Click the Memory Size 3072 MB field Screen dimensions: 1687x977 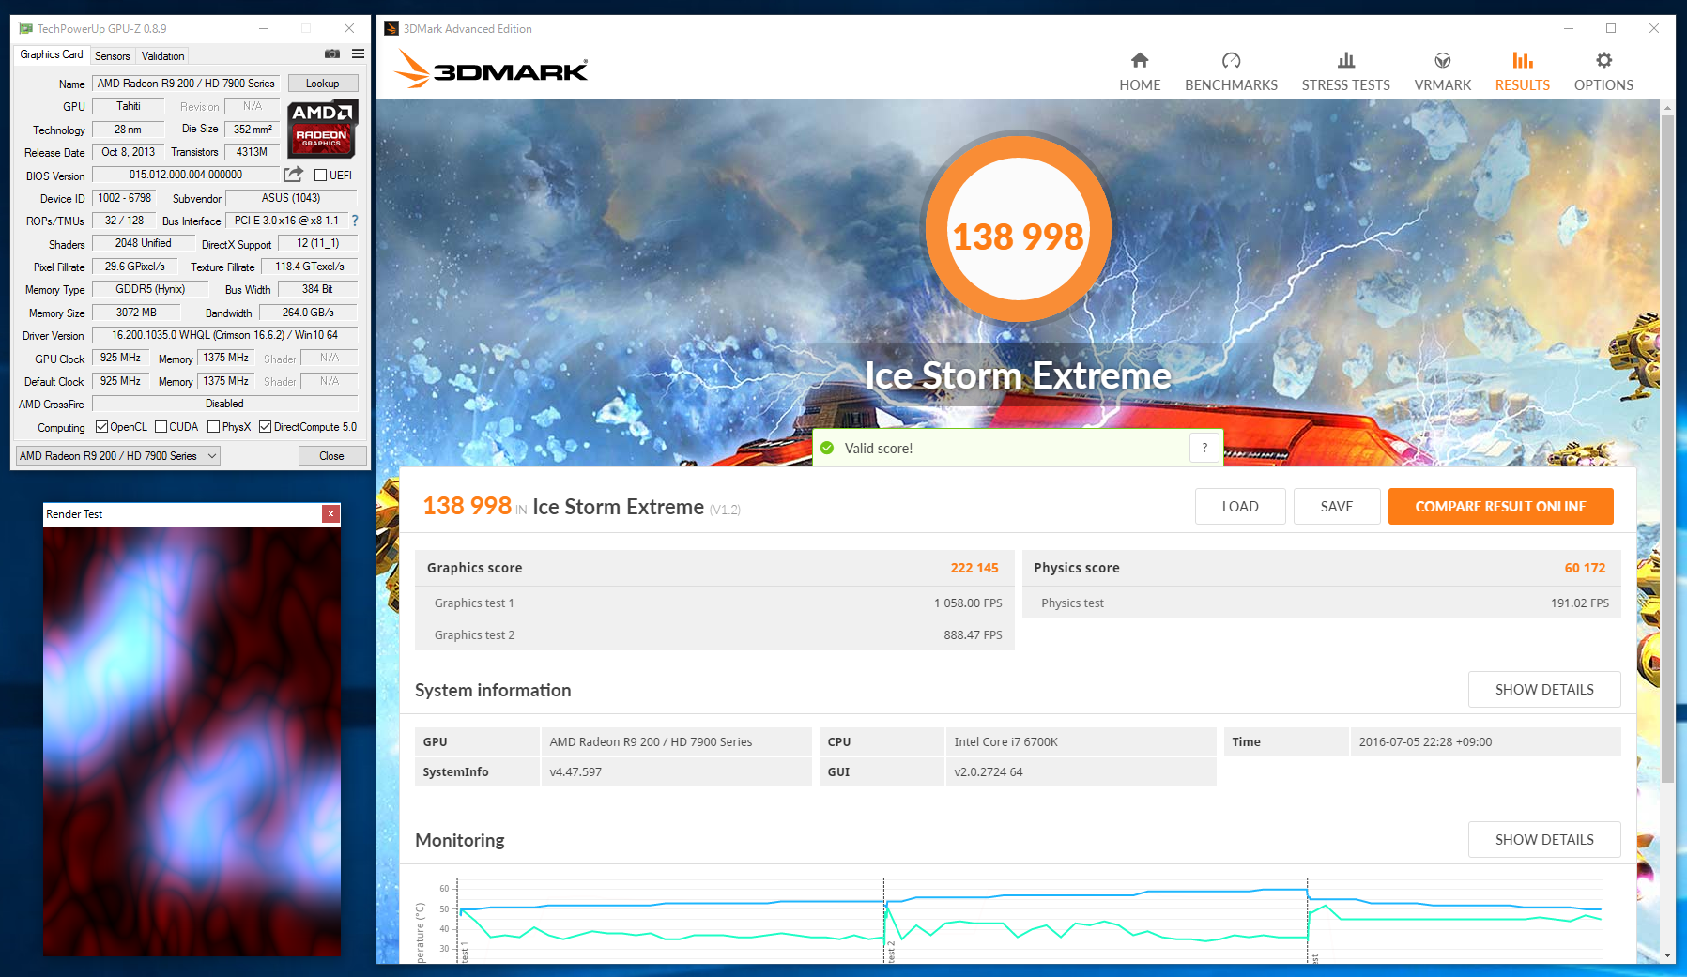point(136,313)
